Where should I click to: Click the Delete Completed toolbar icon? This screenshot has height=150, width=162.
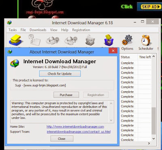(x=109, y=40)
